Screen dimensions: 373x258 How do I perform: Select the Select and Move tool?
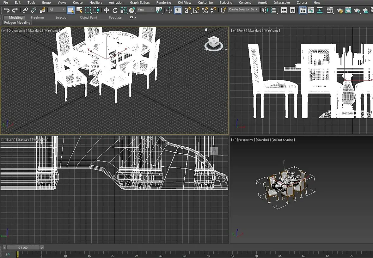[x=106, y=10]
